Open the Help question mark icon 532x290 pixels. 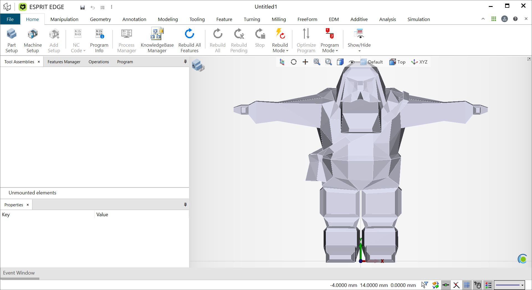pyautogui.click(x=515, y=19)
